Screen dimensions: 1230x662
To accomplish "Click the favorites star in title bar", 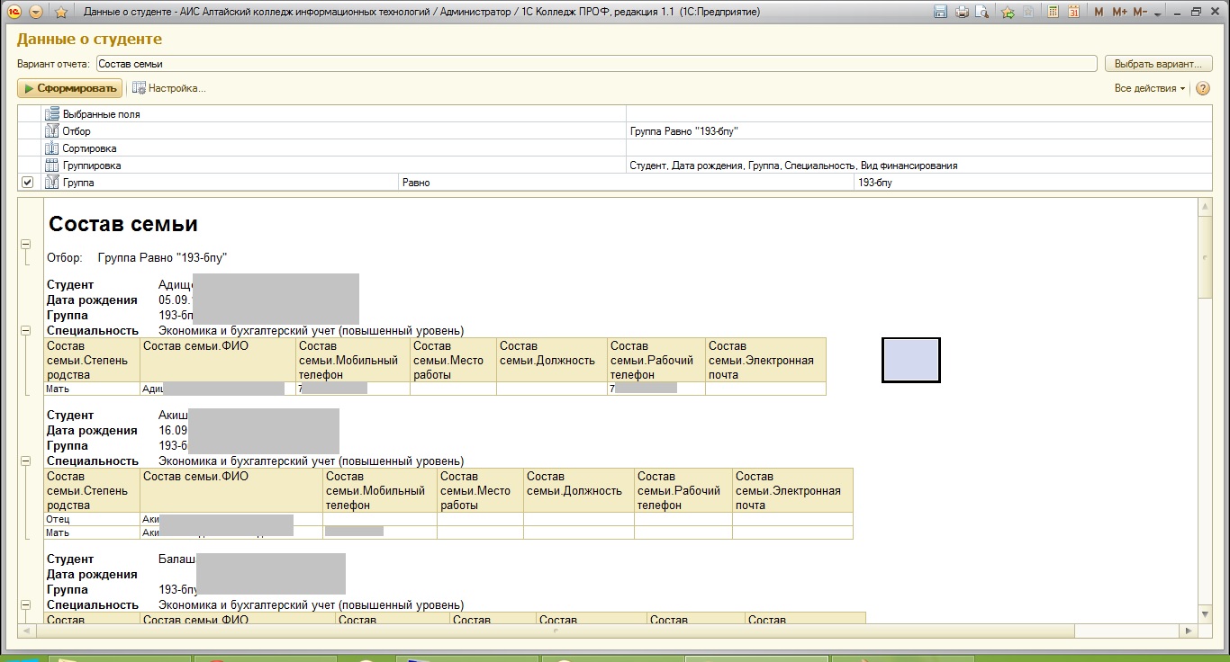I will 60,12.
